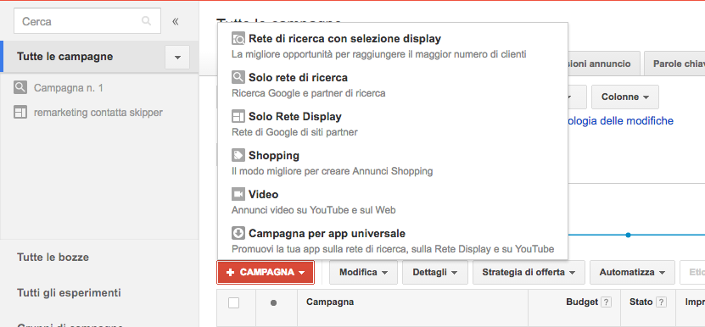Open the Dettagli dropdown
This screenshot has width=705, height=327.
pyautogui.click(x=434, y=272)
